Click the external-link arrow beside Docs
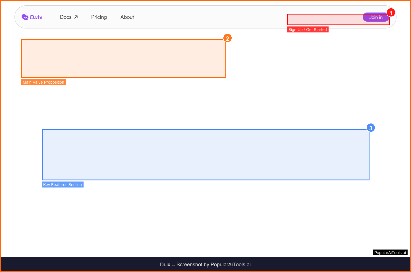The height and width of the screenshot is (272, 411). [x=76, y=17]
